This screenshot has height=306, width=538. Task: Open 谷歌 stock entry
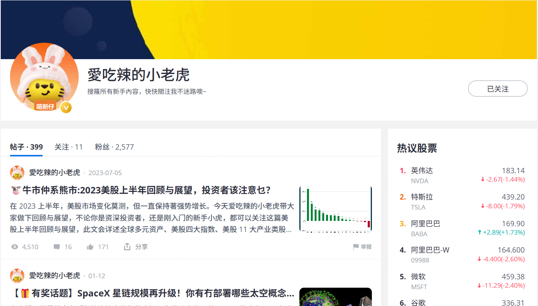(x=462, y=302)
